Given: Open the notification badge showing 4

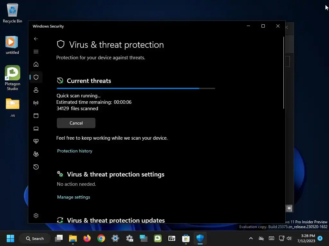Looking at the screenshot, I should point(320,238).
